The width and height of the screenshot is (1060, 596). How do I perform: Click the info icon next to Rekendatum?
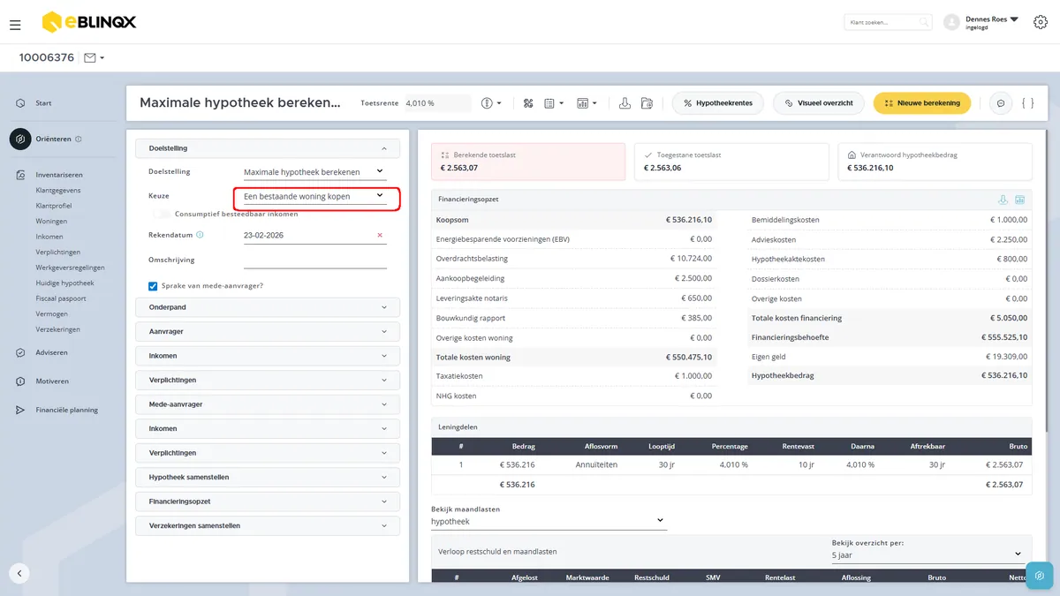coord(200,235)
